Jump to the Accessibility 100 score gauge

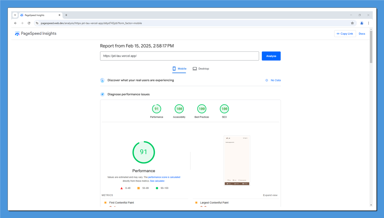179,109
